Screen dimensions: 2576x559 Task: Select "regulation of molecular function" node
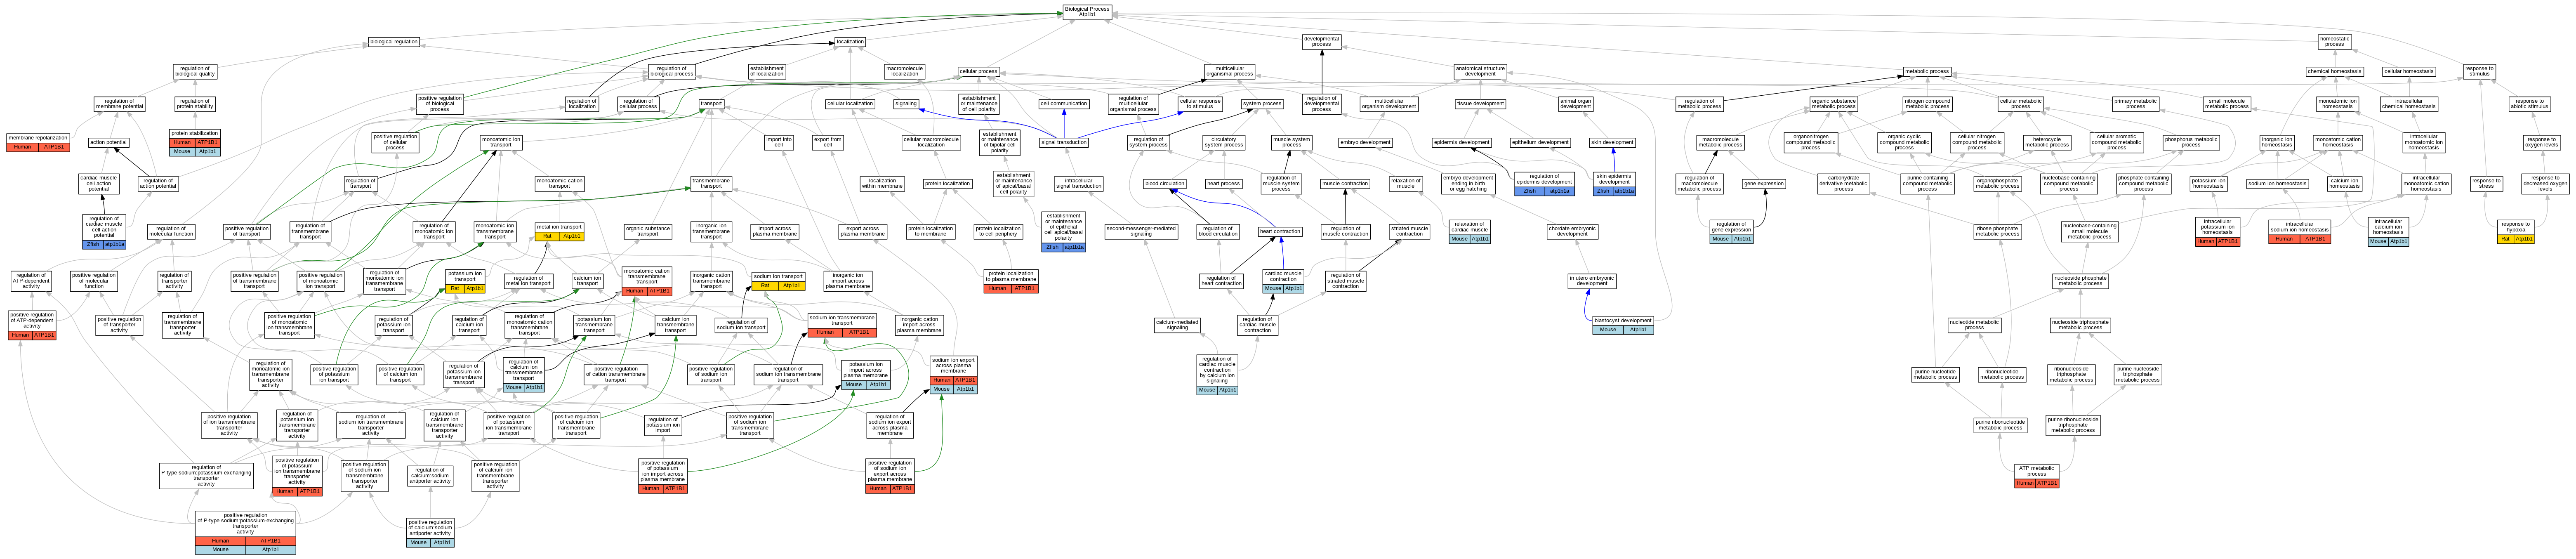[x=171, y=232]
